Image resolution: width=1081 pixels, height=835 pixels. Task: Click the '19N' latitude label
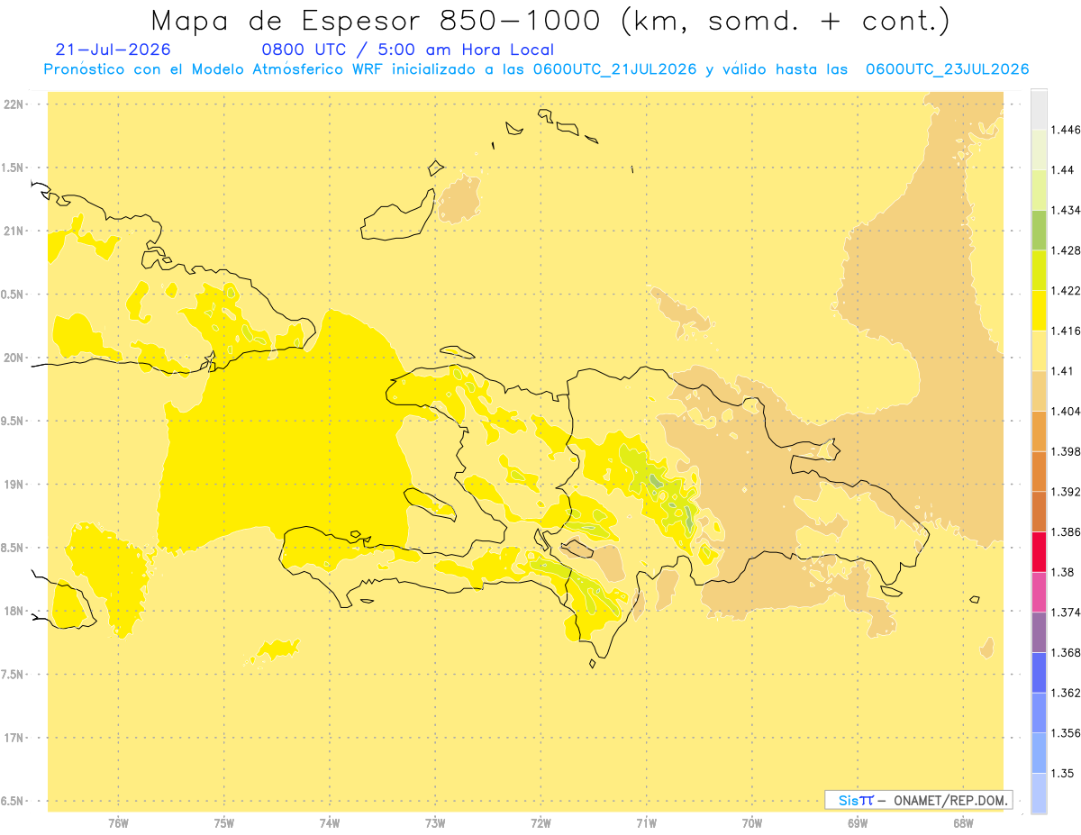click(14, 484)
